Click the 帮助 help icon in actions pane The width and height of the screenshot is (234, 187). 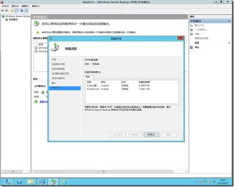click(191, 47)
